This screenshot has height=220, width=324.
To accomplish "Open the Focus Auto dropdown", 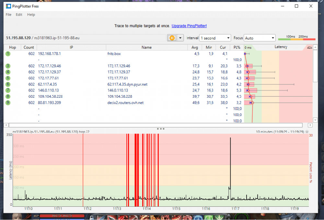I will point(259,38).
